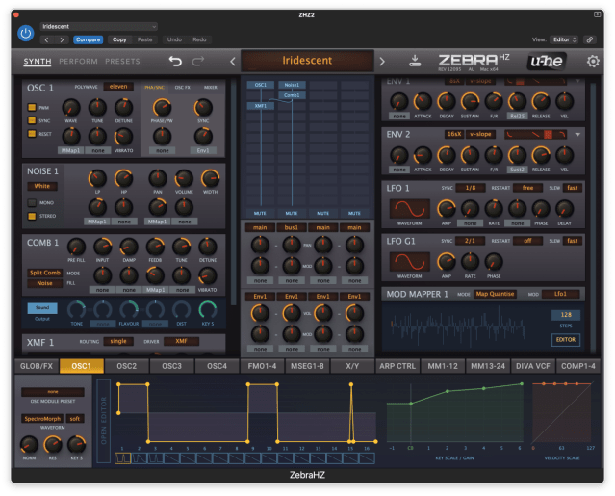Click the vertical OPEN EDITOR button

(x=104, y=421)
